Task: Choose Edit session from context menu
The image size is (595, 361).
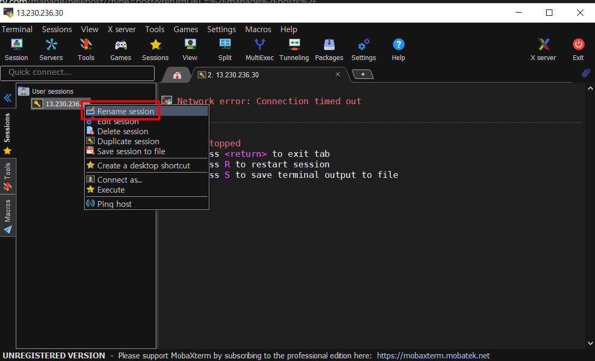Action: [146, 122]
